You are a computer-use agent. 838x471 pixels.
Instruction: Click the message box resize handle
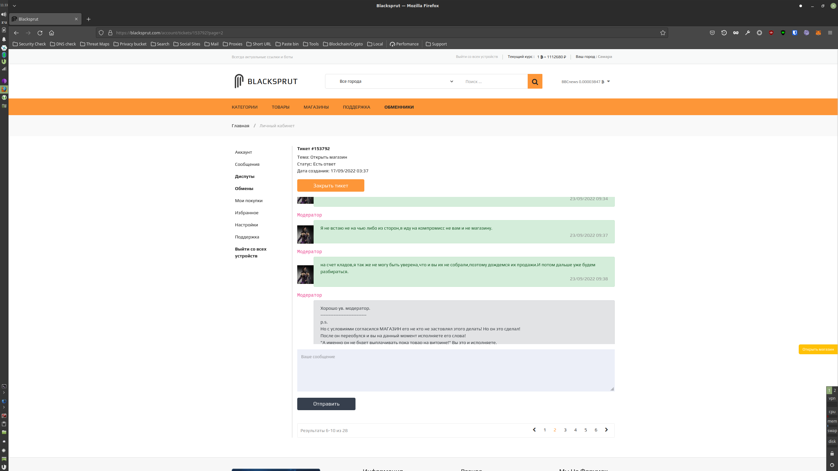(612, 389)
